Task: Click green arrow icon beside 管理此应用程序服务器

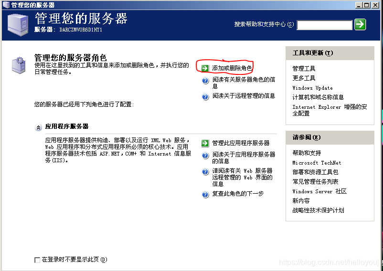Action: tap(205, 143)
